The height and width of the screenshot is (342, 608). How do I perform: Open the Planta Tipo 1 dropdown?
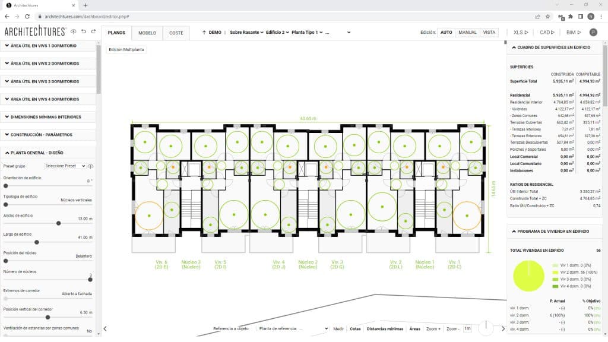pos(306,33)
